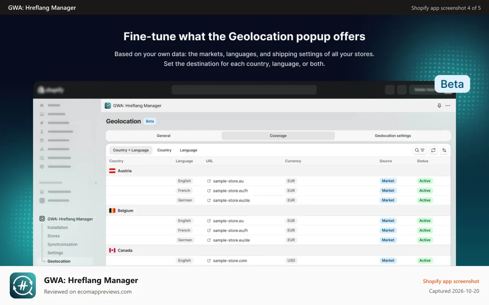Click the Source column header
Screen dimensions: 489x305
coord(385,161)
